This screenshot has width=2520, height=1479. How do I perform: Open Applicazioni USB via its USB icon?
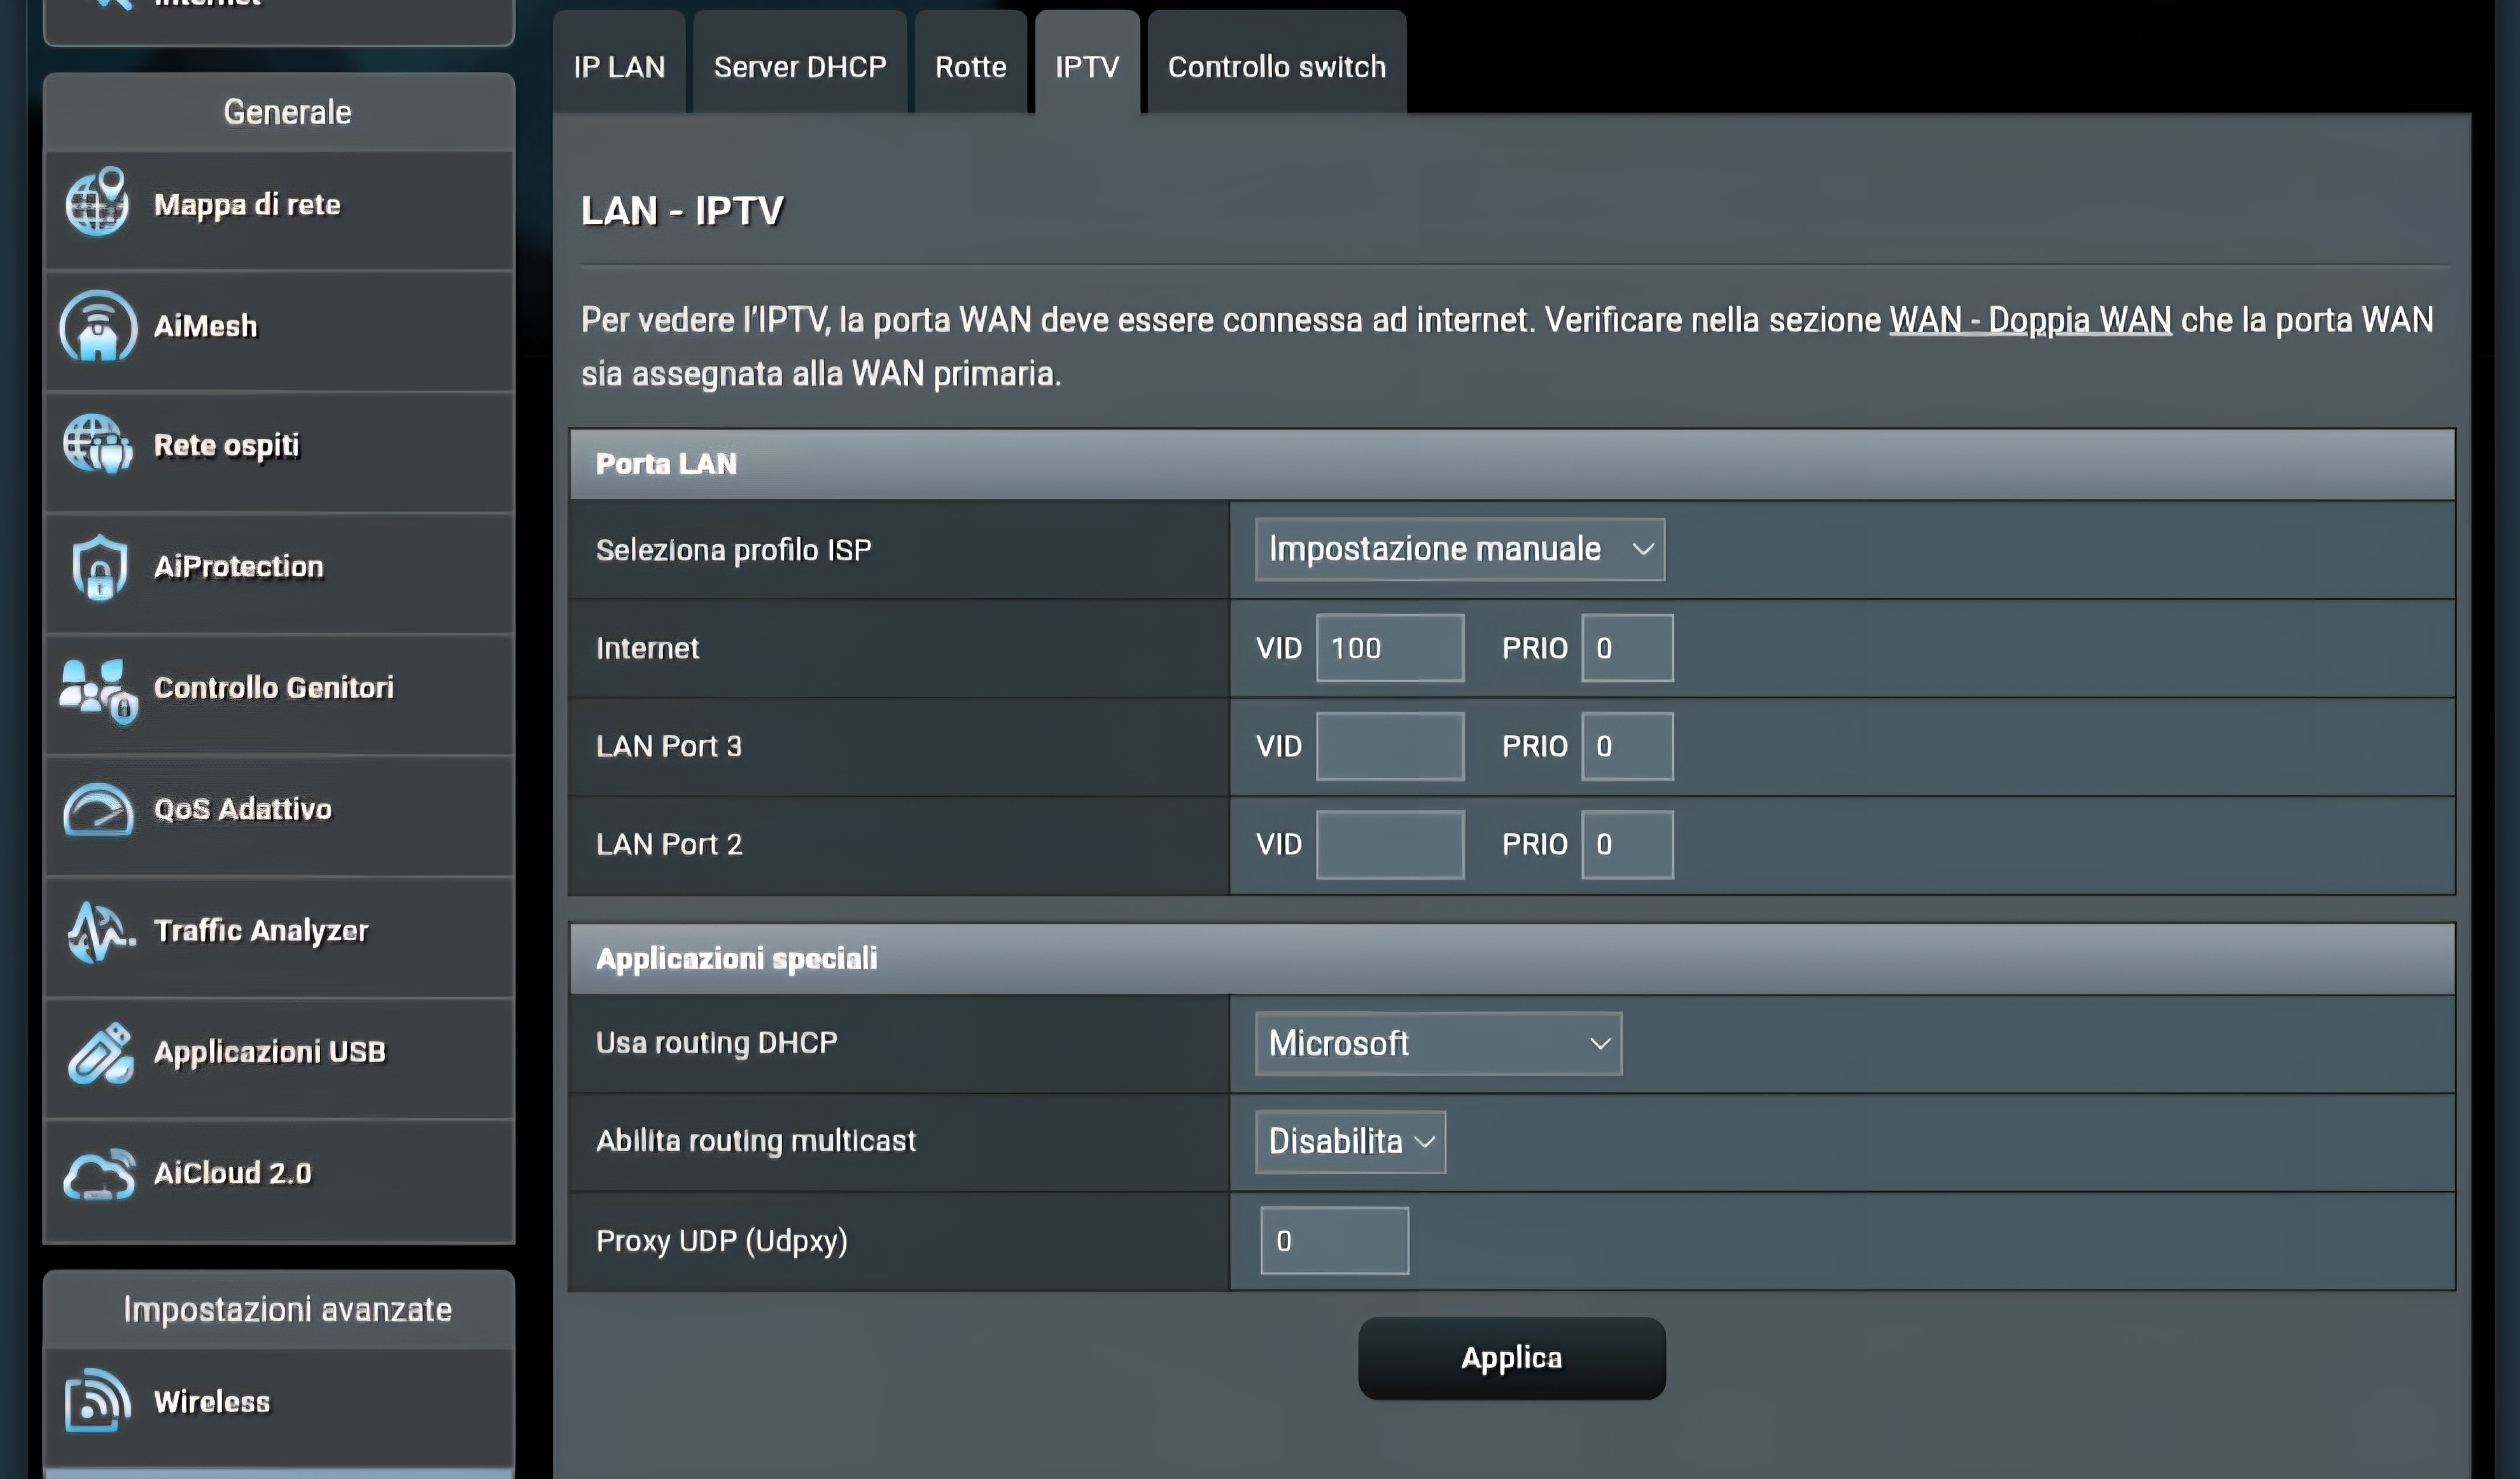point(99,1052)
